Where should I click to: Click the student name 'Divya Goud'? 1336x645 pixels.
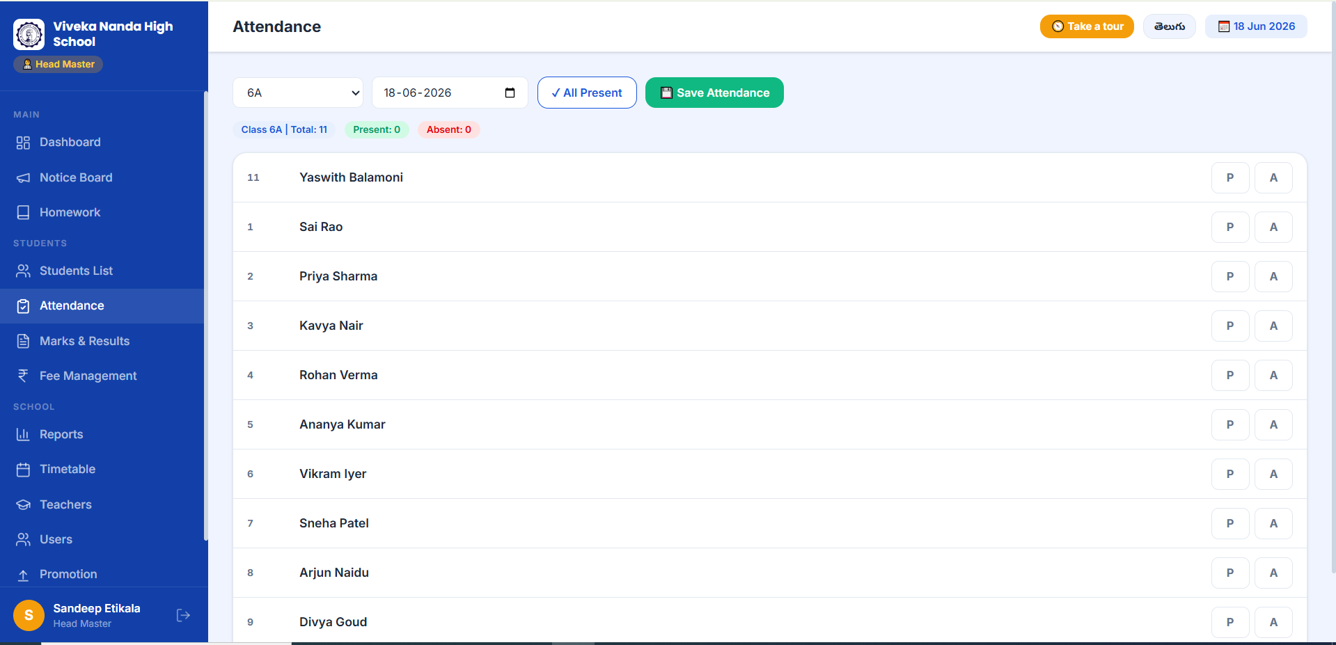tap(333, 622)
